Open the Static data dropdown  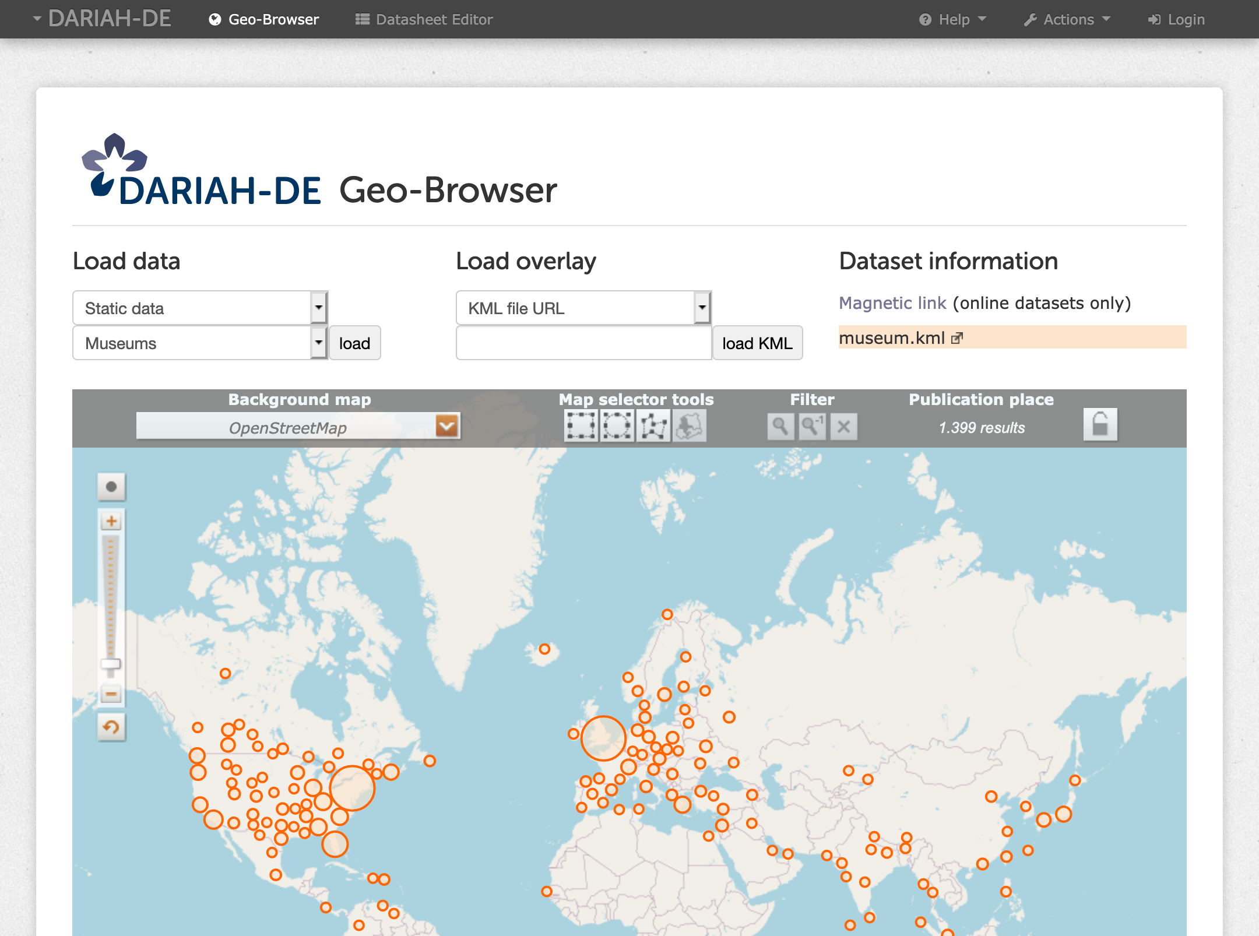(x=200, y=308)
